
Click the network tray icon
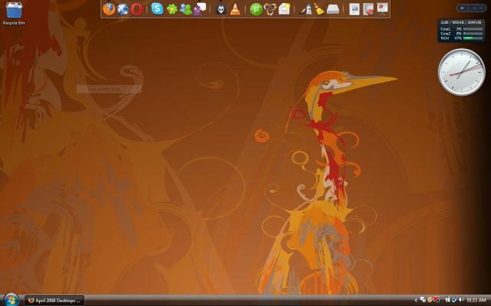454,300
